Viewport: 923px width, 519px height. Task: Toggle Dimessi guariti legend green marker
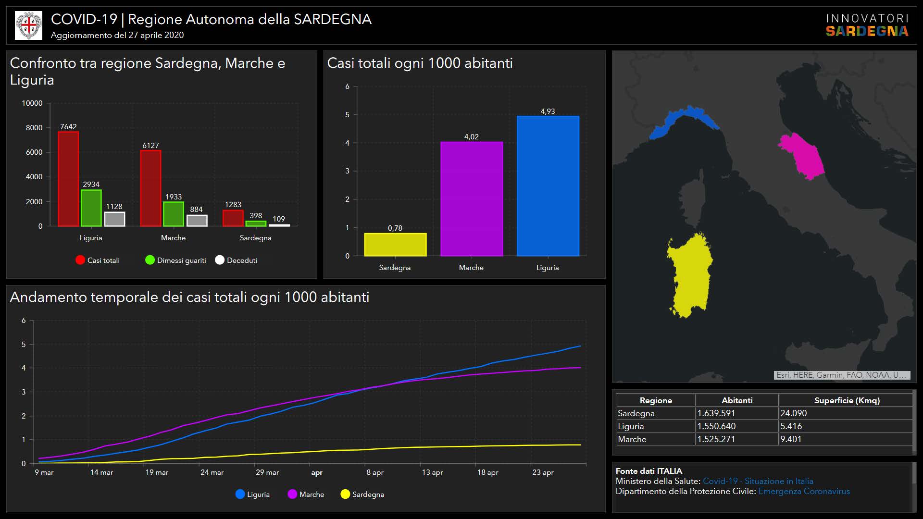pyautogui.click(x=150, y=260)
